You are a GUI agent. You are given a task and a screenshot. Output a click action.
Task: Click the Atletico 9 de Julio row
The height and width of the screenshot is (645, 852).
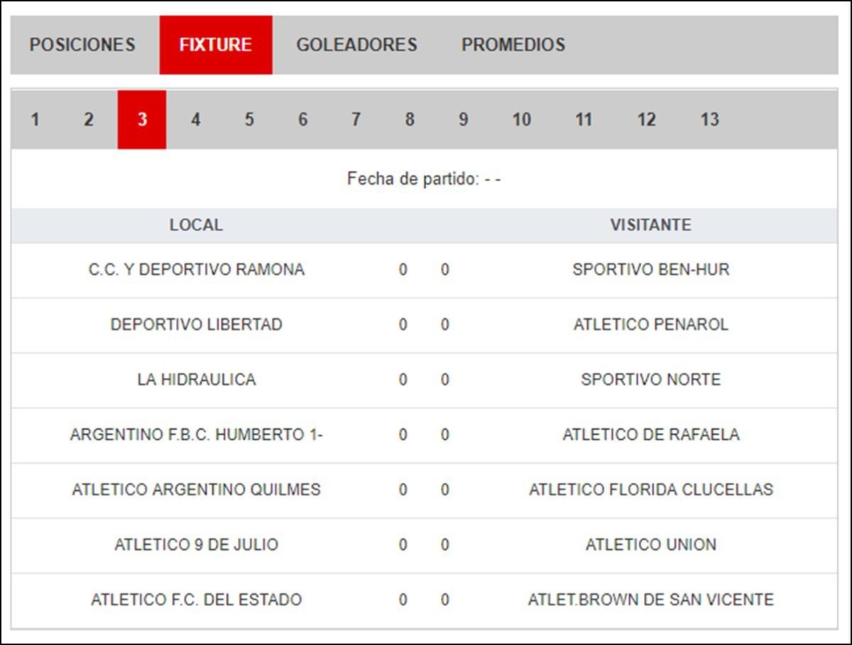(x=196, y=545)
